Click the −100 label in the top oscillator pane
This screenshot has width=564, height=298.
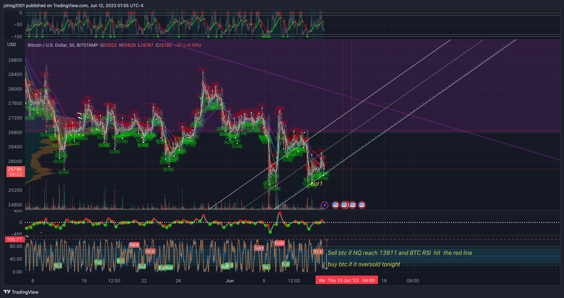[x=16, y=36]
